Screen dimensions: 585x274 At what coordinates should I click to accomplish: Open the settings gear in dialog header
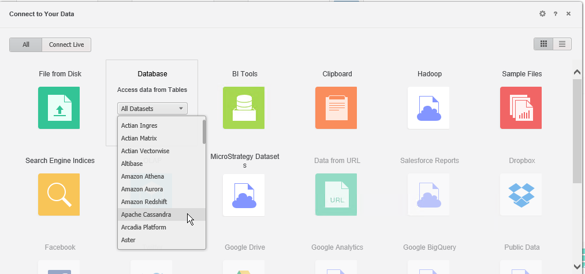pyautogui.click(x=542, y=14)
